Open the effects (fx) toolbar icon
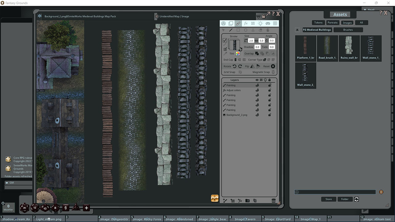The image size is (395, 222). pos(245,23)
